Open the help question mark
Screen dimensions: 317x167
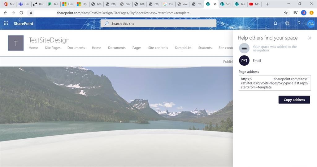coord(299,23)
